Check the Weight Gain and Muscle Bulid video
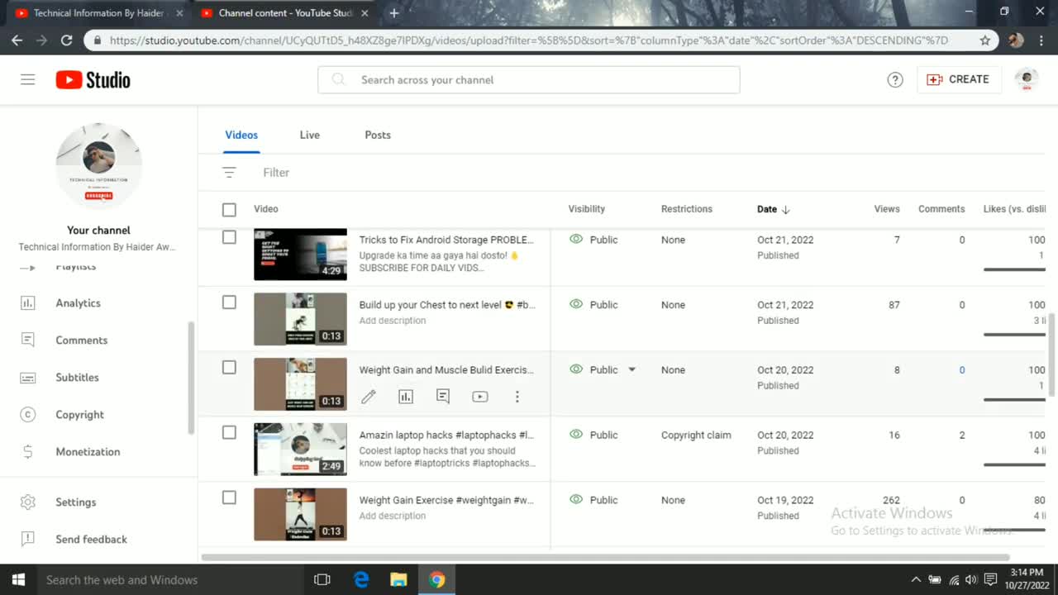 coord(229,368)
